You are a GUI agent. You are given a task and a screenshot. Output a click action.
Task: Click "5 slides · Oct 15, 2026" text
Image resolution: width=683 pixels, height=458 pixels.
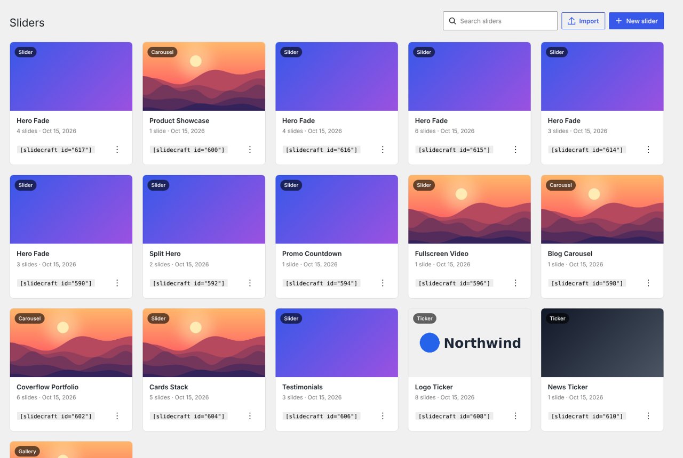[179, 397]
